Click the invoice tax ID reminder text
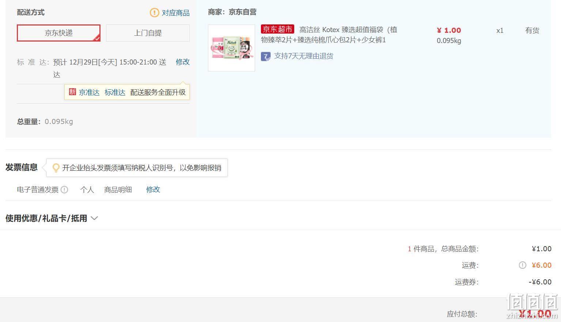This screenshot has height=322, width=561. 142,168
